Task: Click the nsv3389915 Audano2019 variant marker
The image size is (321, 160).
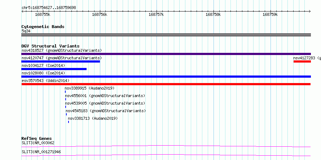Action: (x=65, y=92)
